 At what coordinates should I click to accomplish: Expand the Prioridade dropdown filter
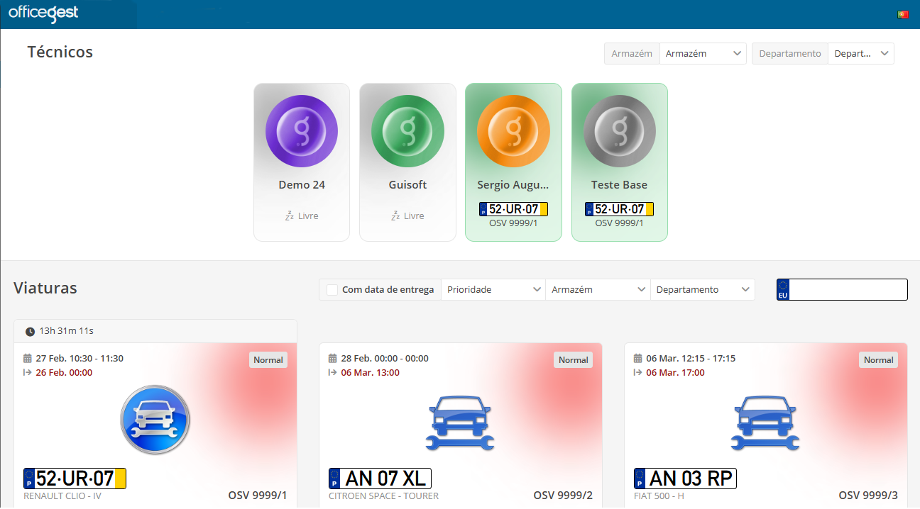493,290
